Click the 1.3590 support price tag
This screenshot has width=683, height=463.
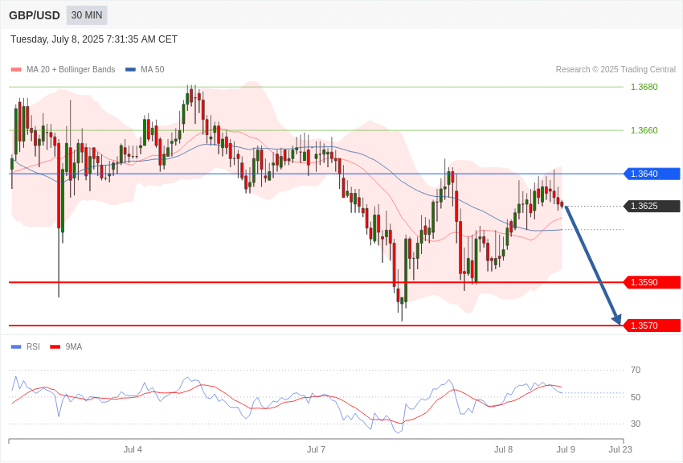(x=652, y=282)
